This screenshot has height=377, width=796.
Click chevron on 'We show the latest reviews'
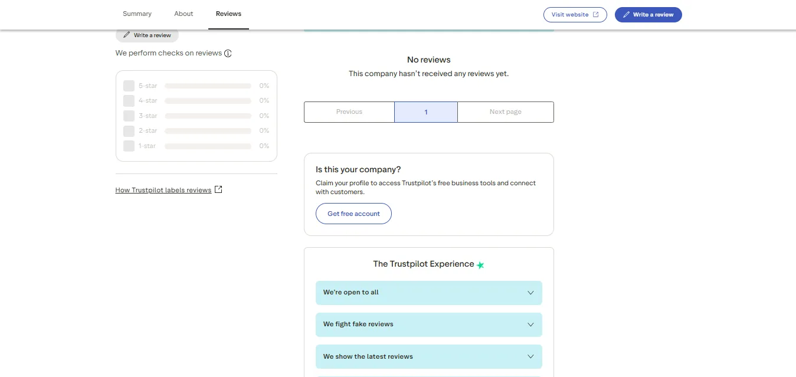click(x=530, y=356)
